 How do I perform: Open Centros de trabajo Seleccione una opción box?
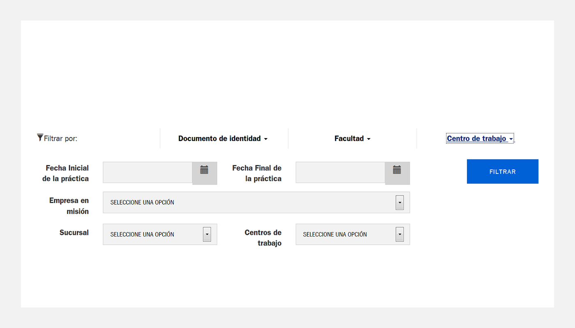[x=353, y=234]
